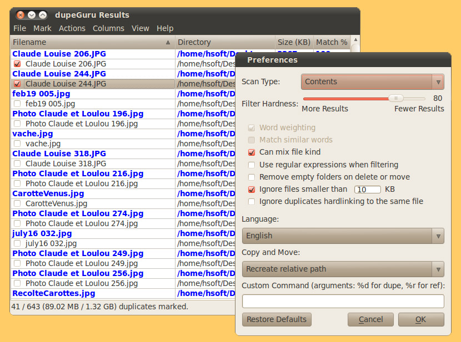This screenshot has width=461, height=342.
Task: Mark the duplicate july16 032.jpg checkbox
Action: [17, 243]
